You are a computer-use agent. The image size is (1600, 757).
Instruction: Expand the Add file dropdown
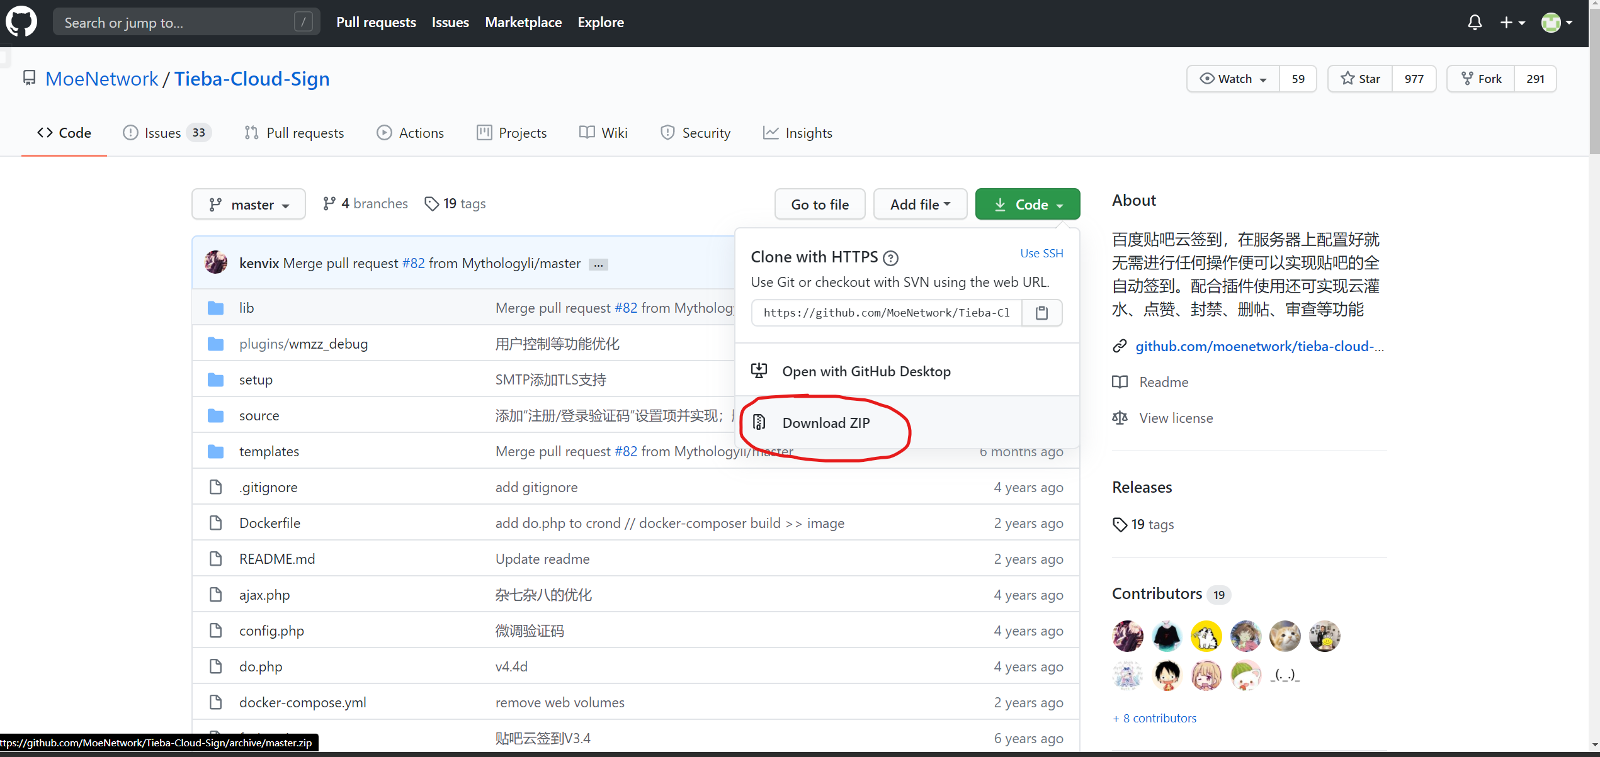[920, 204]
